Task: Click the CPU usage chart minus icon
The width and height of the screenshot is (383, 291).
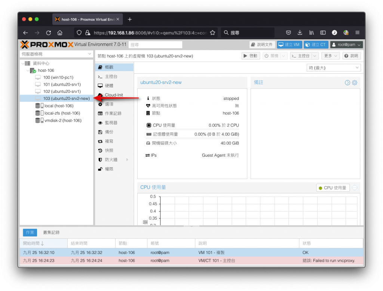Action: pos(355,188)
